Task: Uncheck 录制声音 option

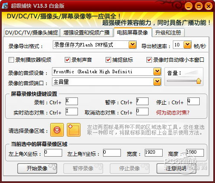Action: (x=67, y=60)
